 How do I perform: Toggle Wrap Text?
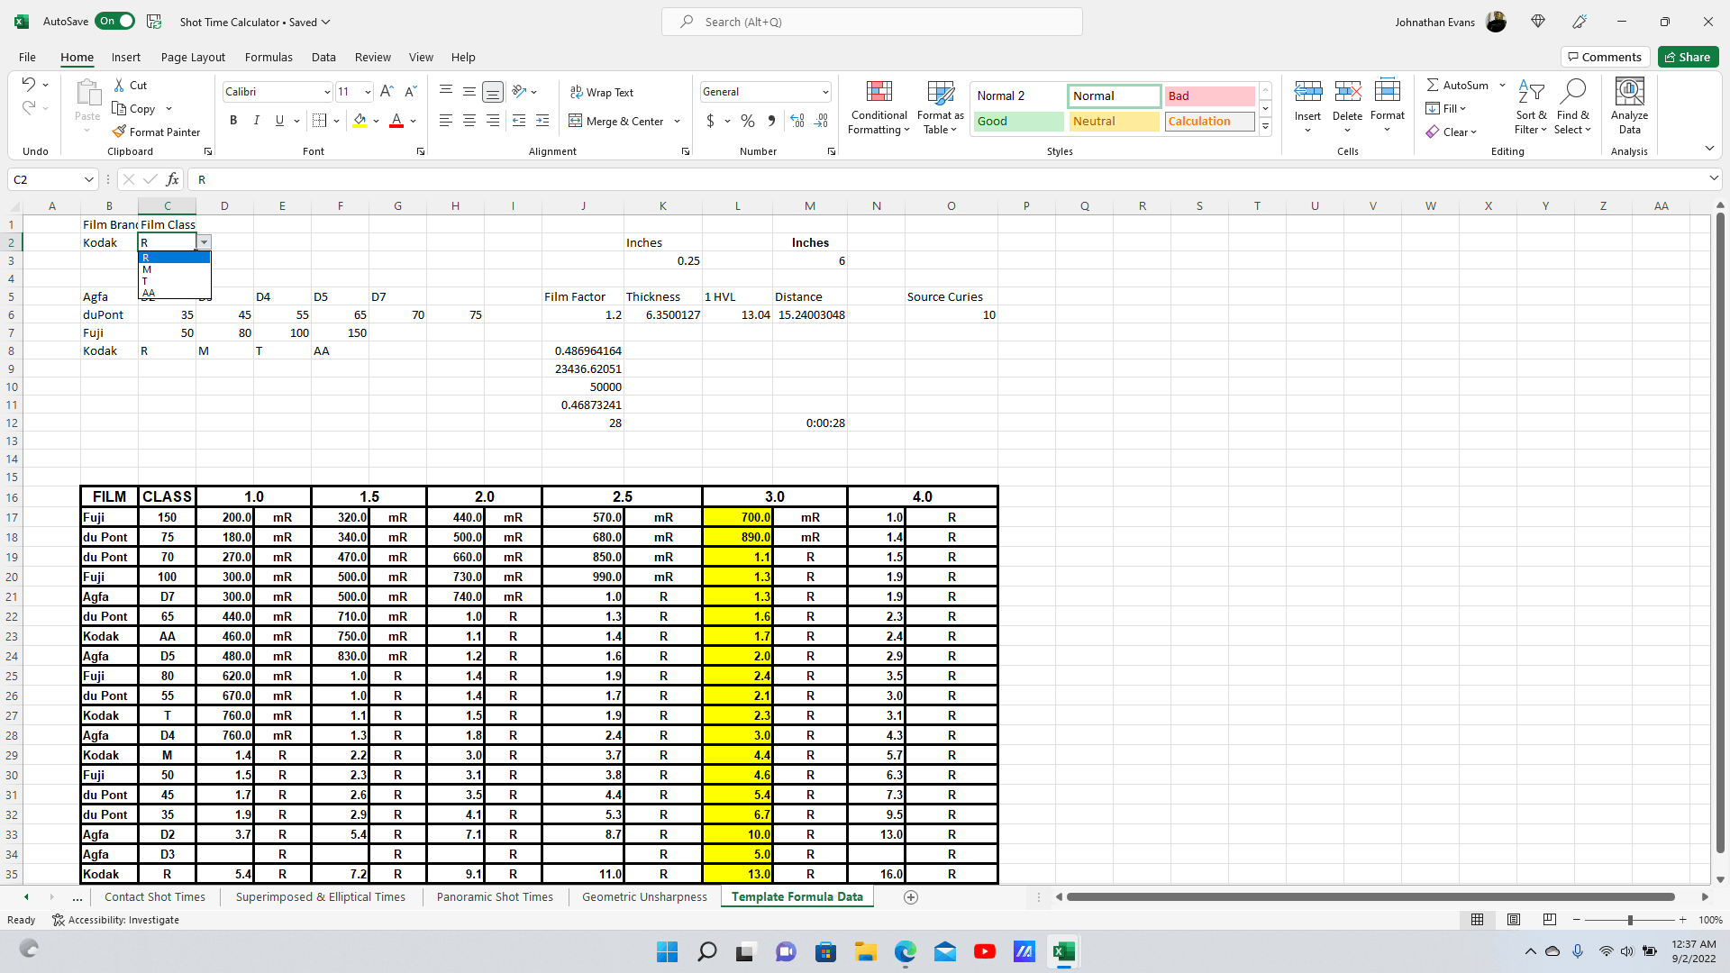tap(602, 92)
